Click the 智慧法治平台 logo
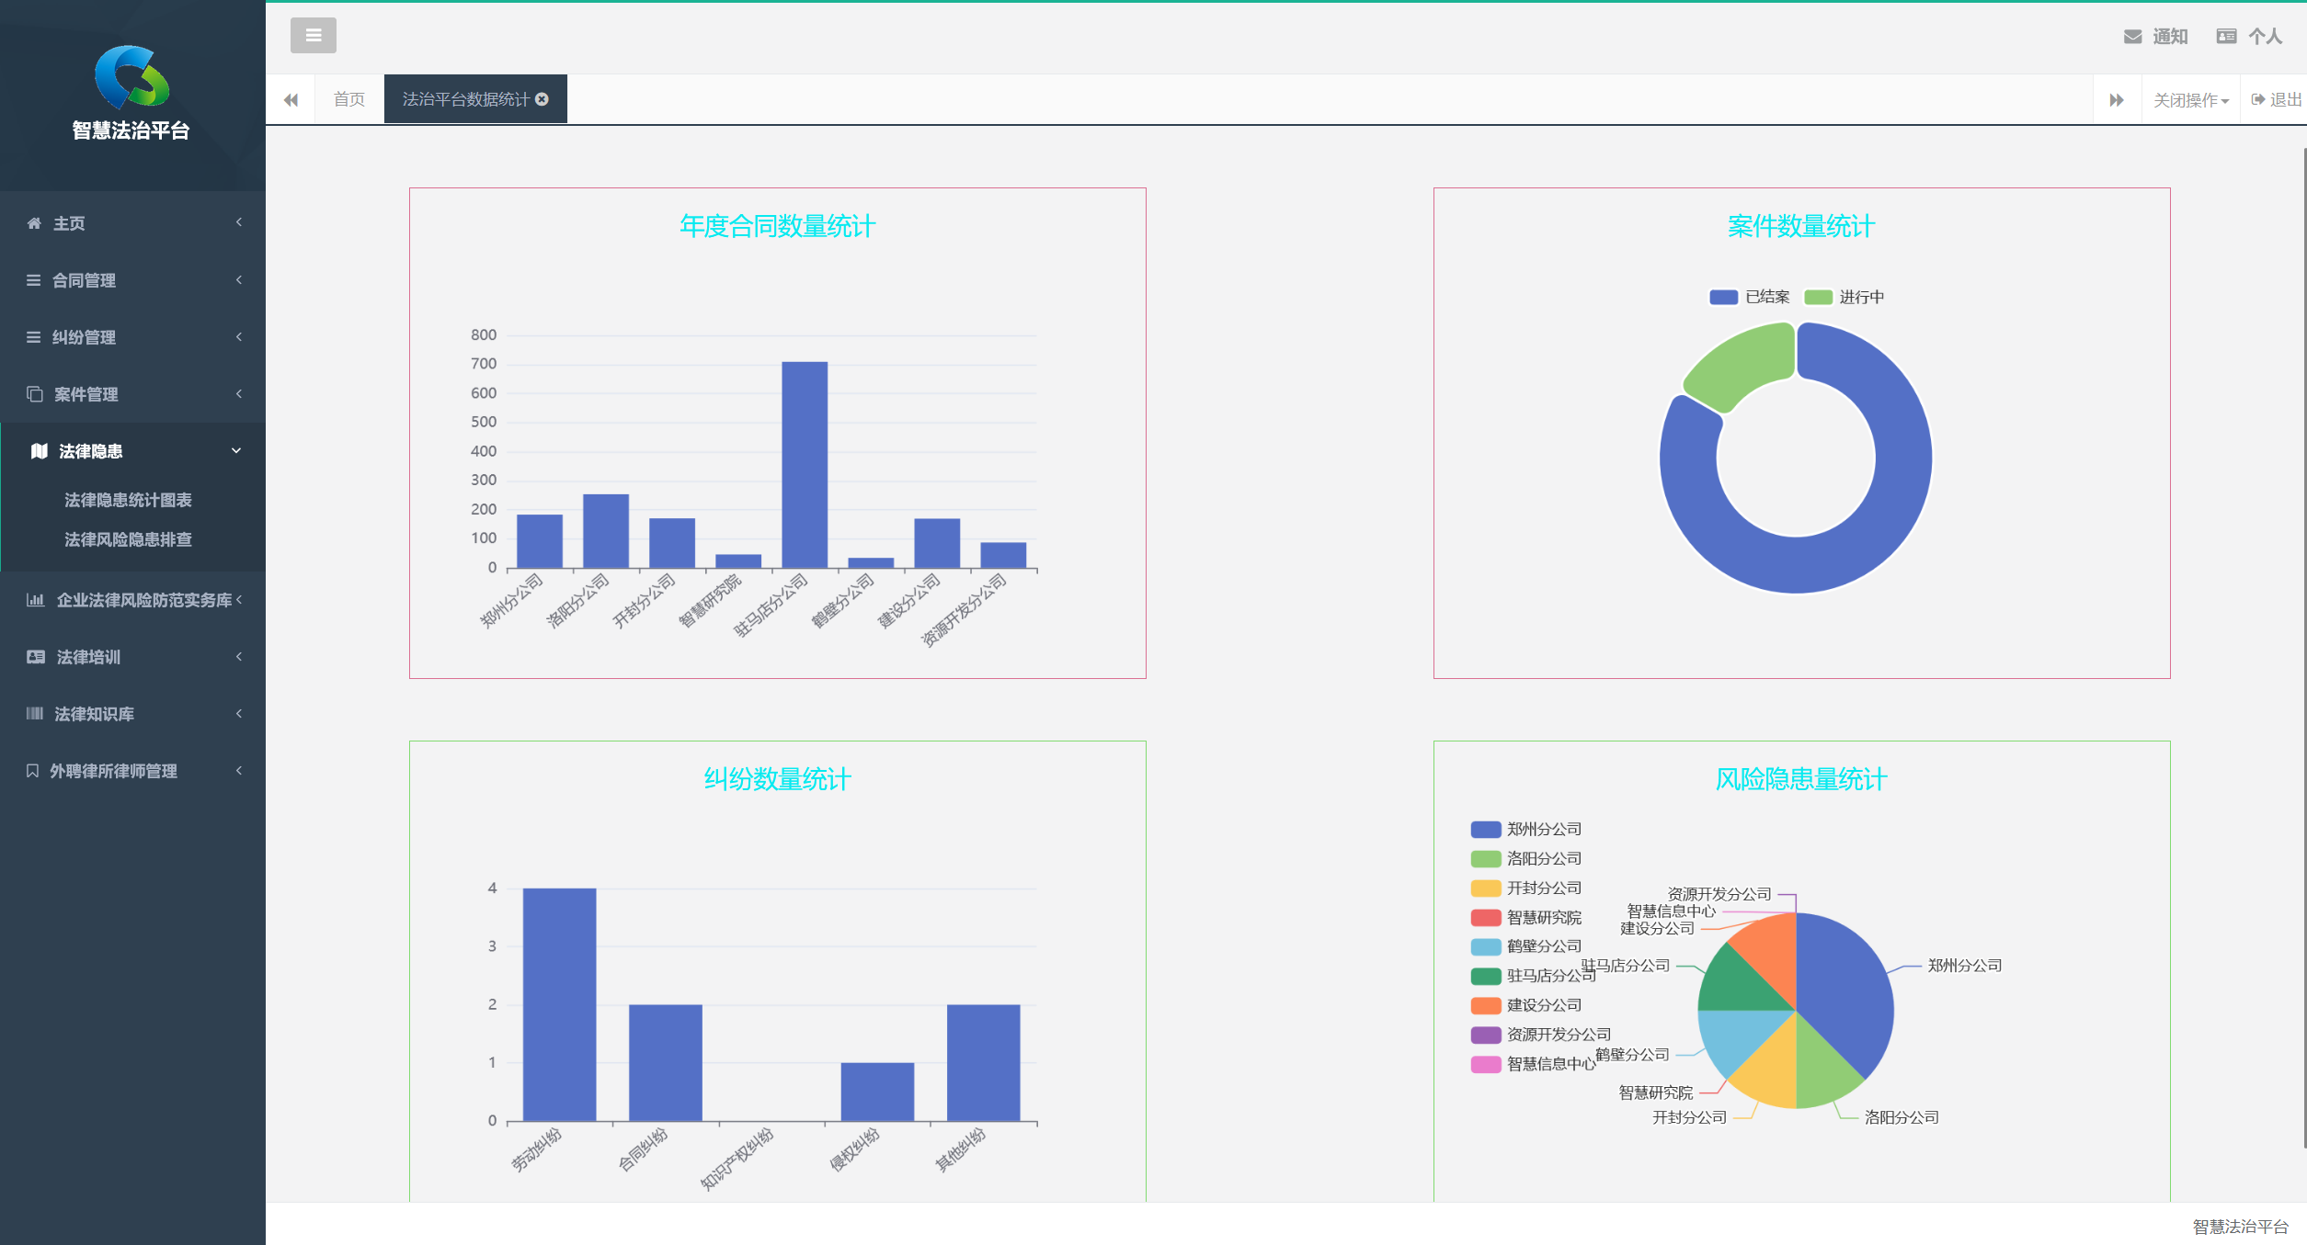This screenshot has width=2307, height=1245. click(x=131, y=78)
